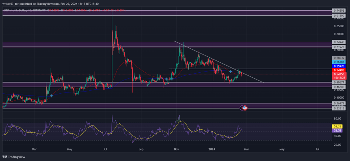Screen dimensions: 350x161
Task: Select the descending grey trendline
Action: (x=219, y=62)
